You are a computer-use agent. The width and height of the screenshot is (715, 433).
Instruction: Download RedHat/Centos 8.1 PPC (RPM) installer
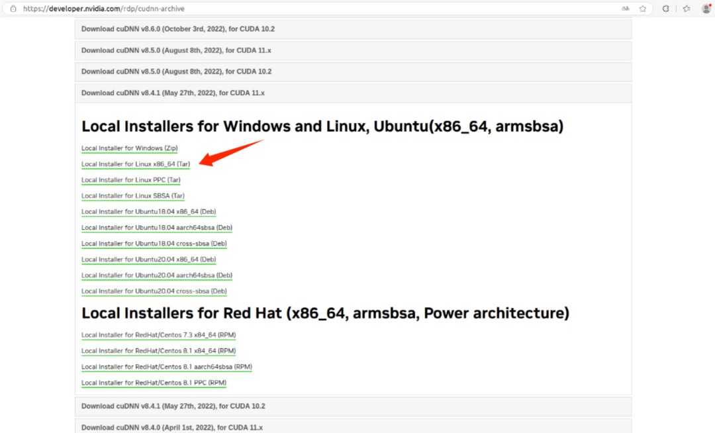tap(154, 383)
